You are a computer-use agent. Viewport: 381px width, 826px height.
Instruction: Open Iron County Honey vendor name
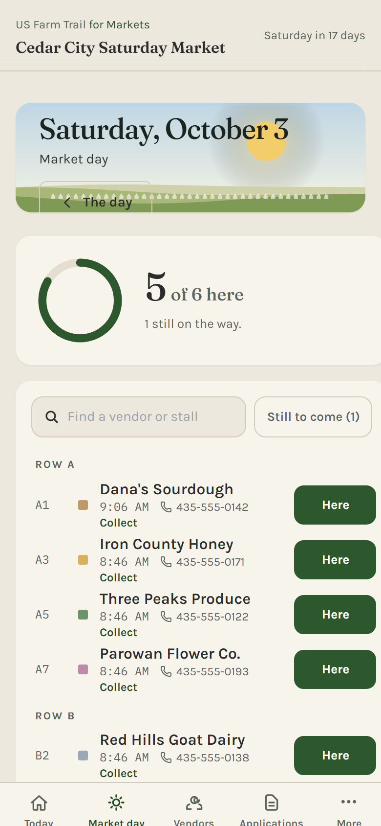pyautogui.click(x=167, y=544)
